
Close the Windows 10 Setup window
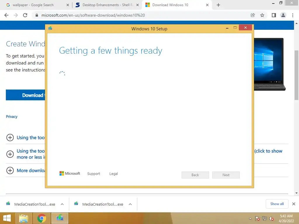point(245,28)
